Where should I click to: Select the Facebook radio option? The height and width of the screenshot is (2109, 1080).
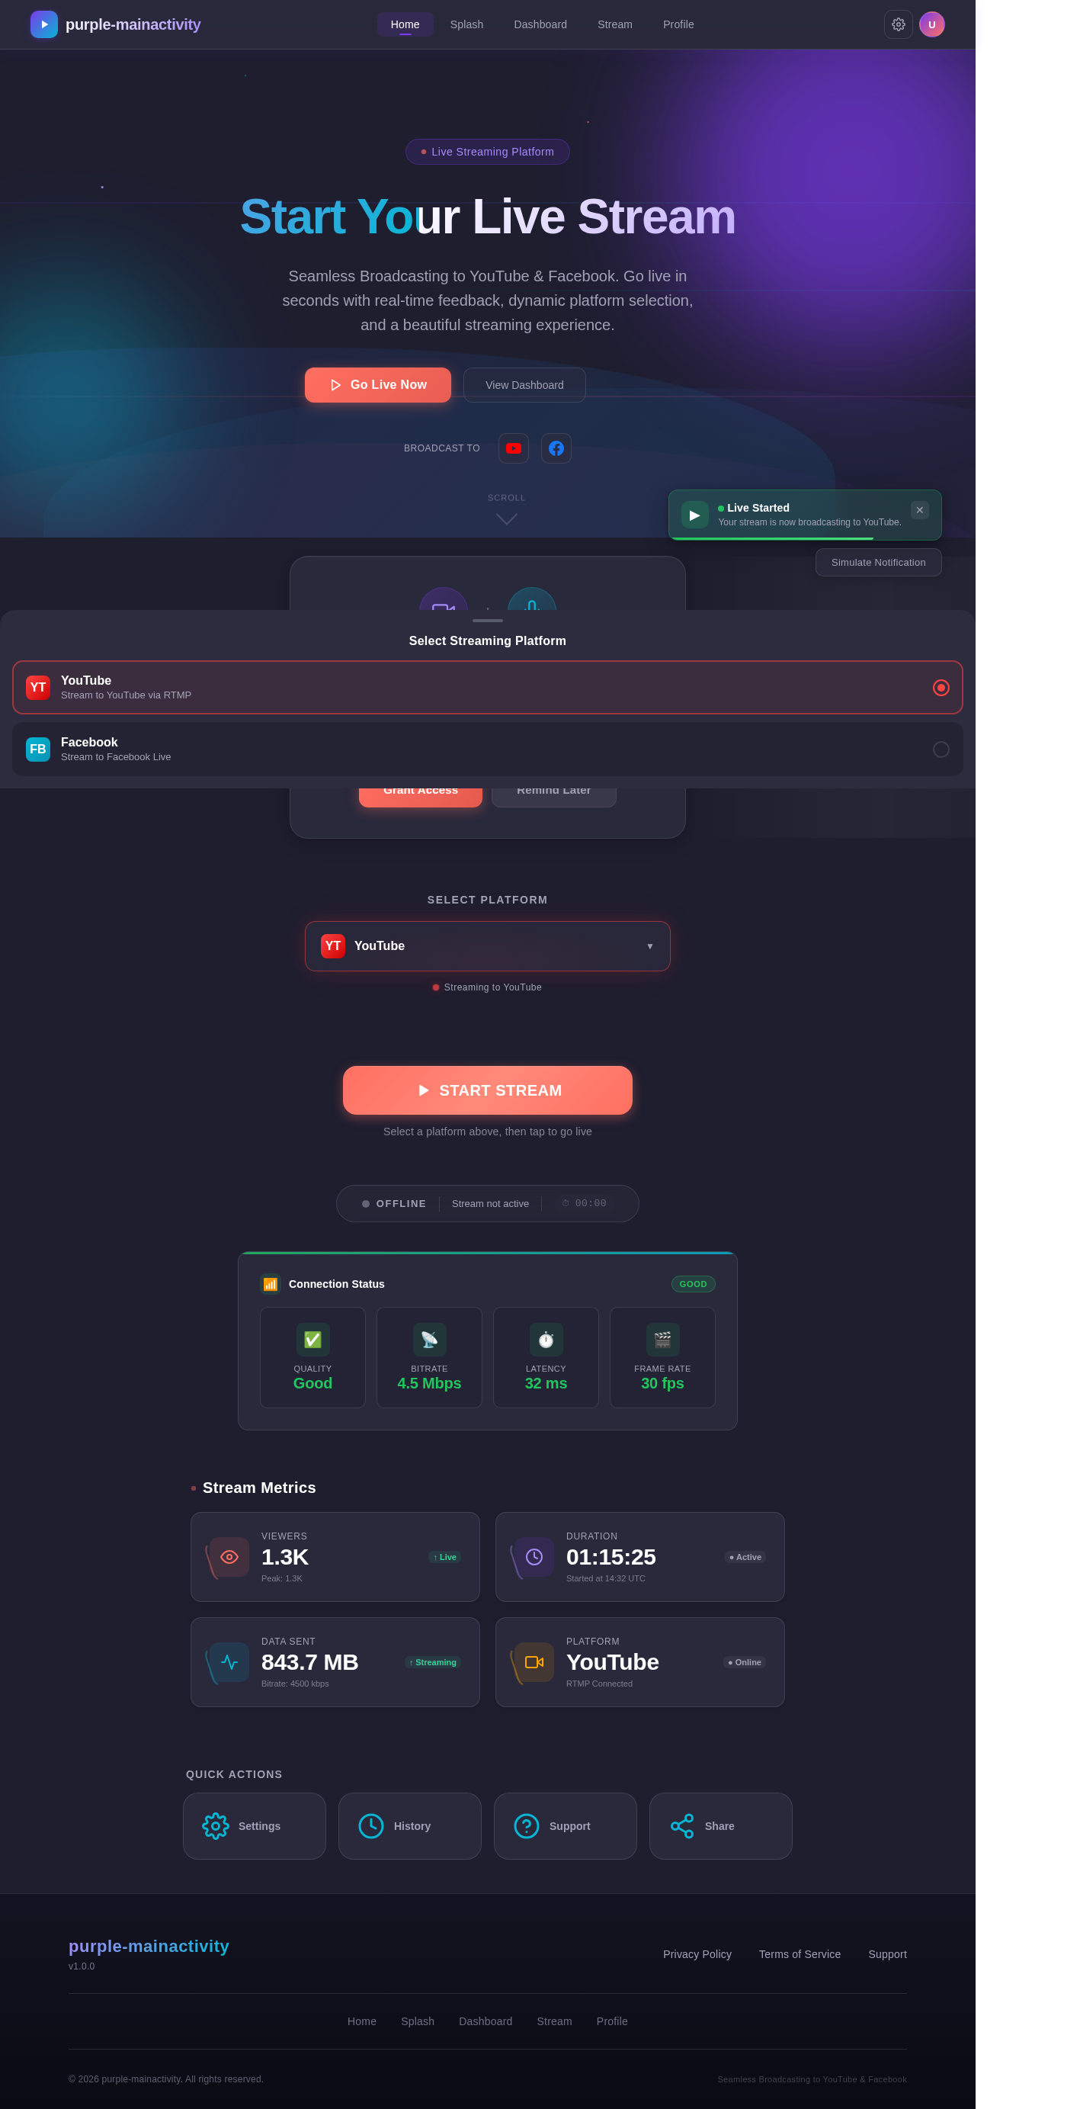coord(941,749)
